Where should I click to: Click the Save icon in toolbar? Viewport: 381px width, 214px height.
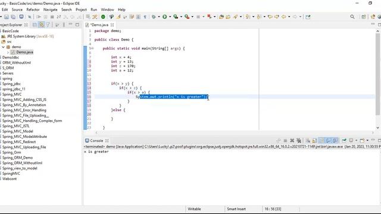pyautogui.click(x=7, y=17)
